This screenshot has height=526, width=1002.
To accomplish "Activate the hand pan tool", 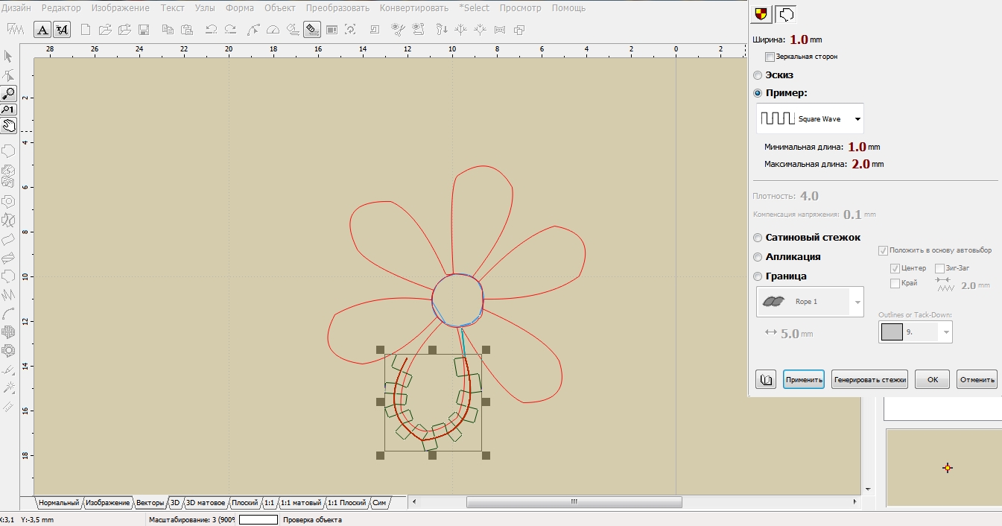I will click(8, 125).
